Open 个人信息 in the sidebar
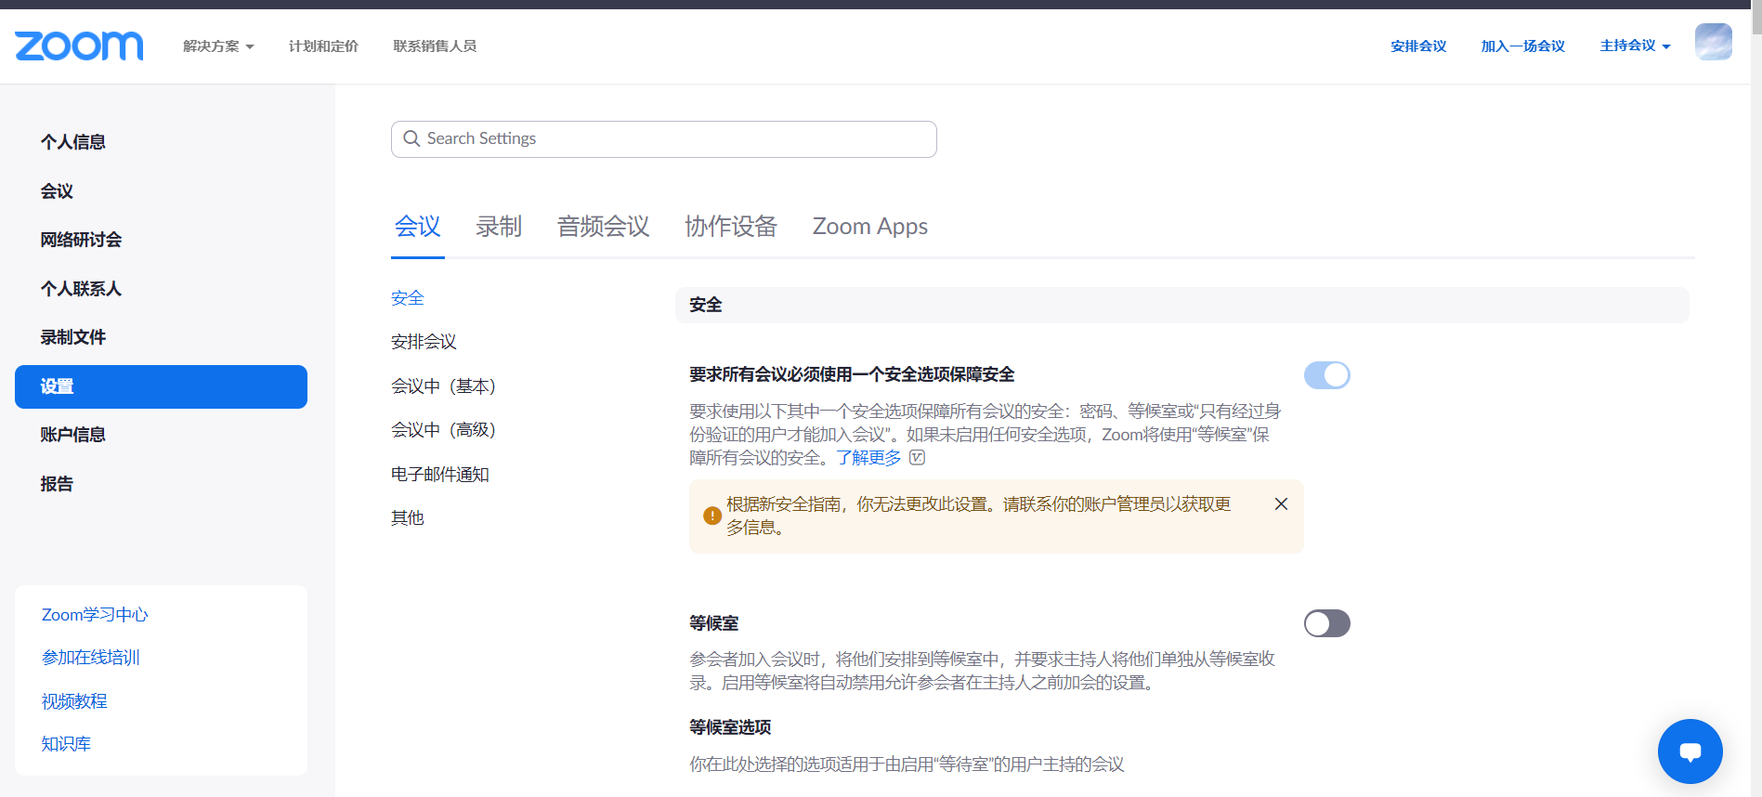 [x=72, y=142]
